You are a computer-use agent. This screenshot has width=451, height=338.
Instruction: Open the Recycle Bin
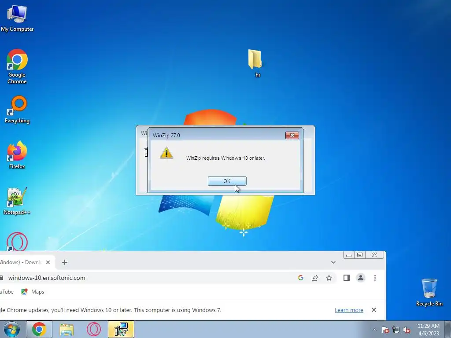click(x=429, y=292)
